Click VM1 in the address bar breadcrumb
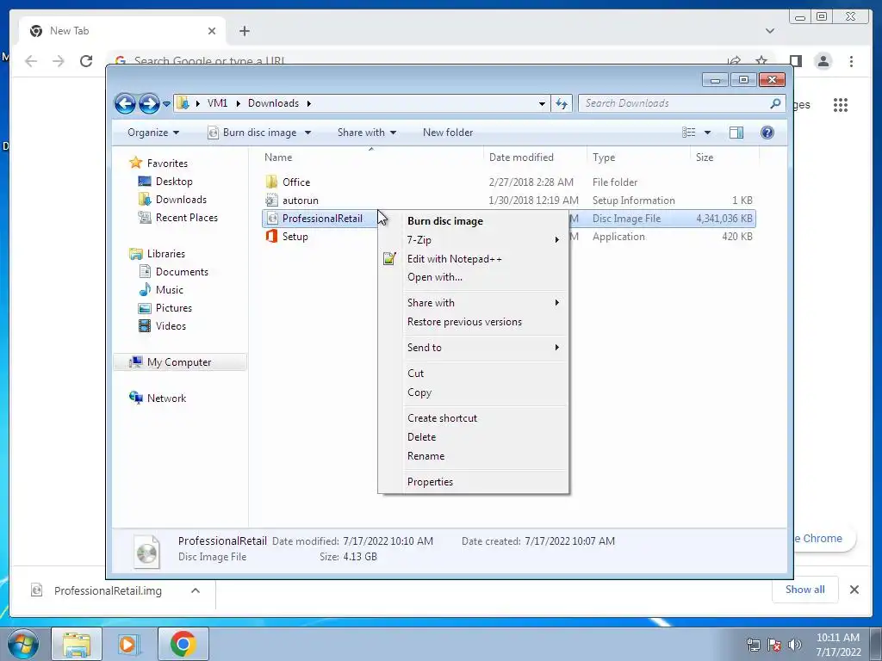 click(217, 103)
